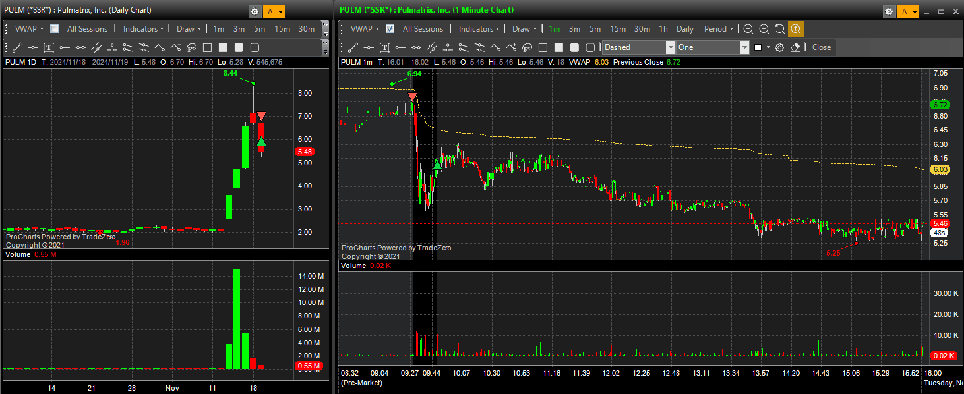The image size is (964, 394).
Task: Switch Daily Chart window to 30m timeframe
Action: click(x=307, y=29)
